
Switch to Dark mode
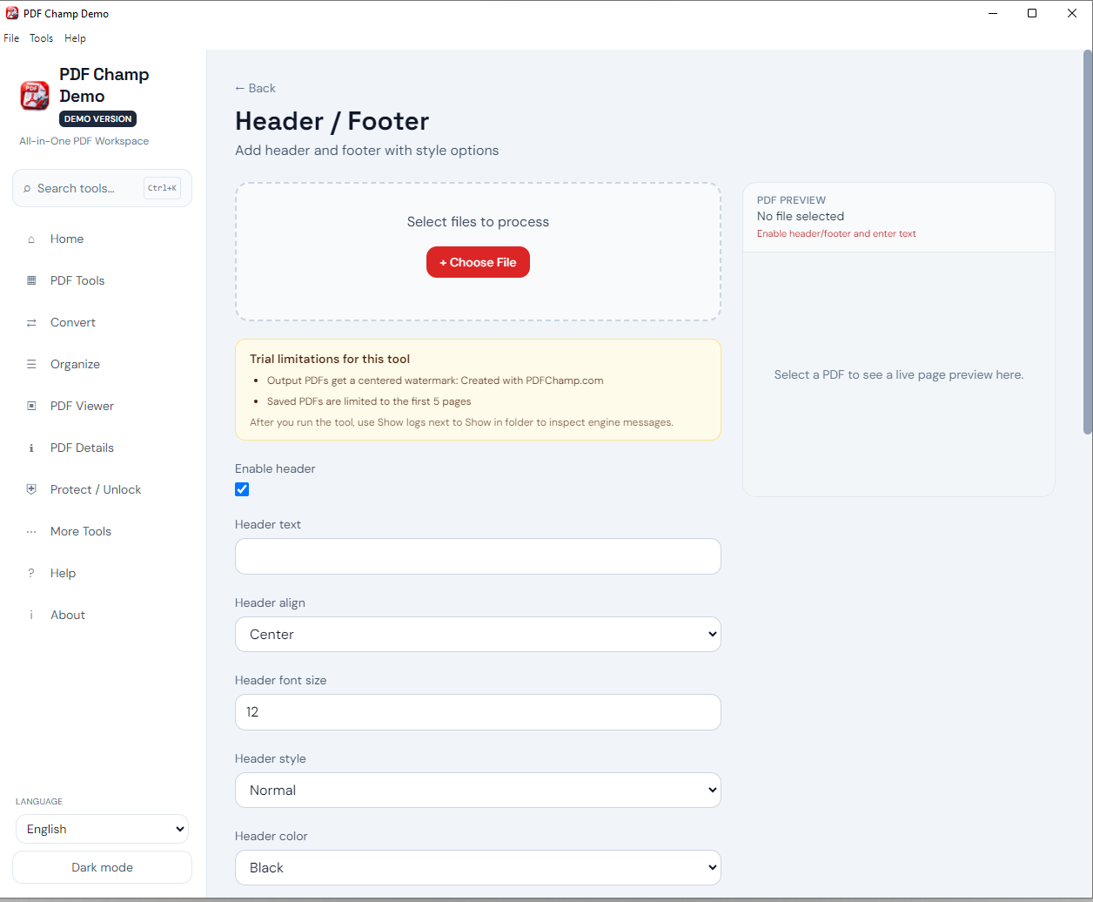(102, 867)
